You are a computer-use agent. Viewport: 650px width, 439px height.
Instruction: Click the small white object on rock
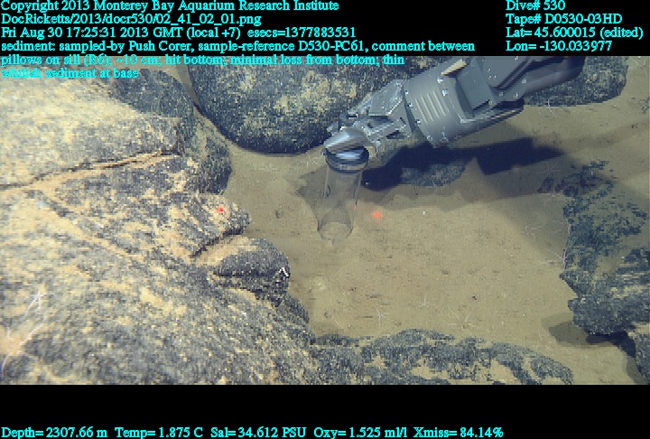click(283, 272)
